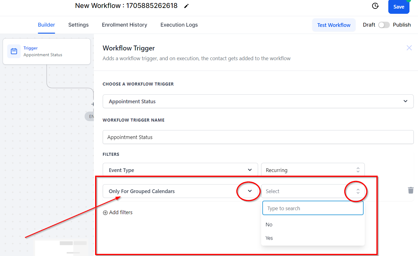Click the Workflow Trigger Name input field
The height and width of the screenshot is (256, 418).
pyautogui.click(x=258, y=137)
